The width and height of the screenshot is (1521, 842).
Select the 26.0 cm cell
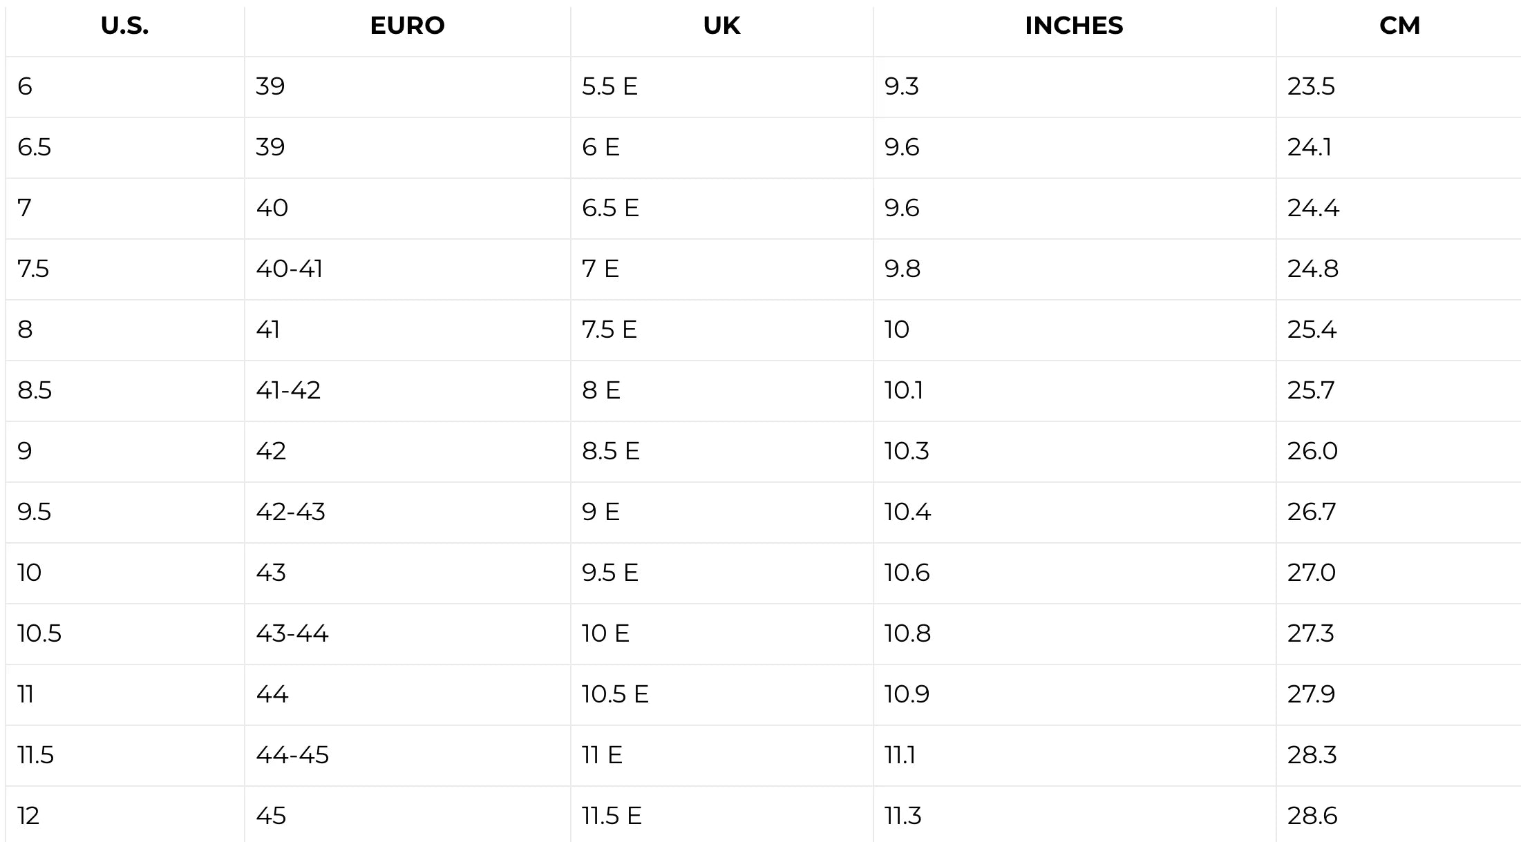coord(1312,451)
